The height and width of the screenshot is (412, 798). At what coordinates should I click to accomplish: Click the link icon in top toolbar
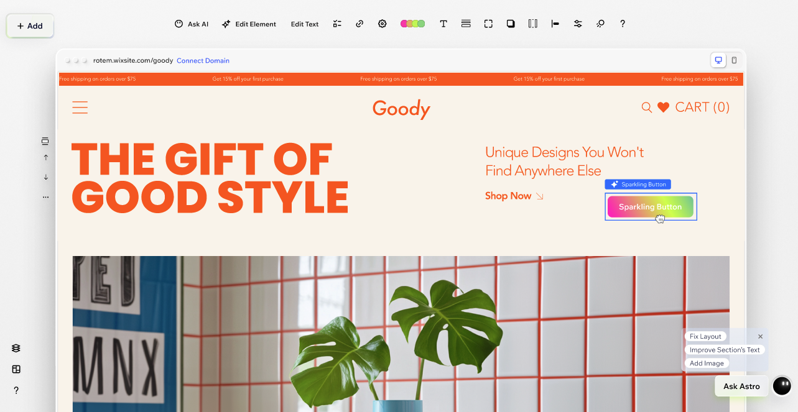point(360,24)
